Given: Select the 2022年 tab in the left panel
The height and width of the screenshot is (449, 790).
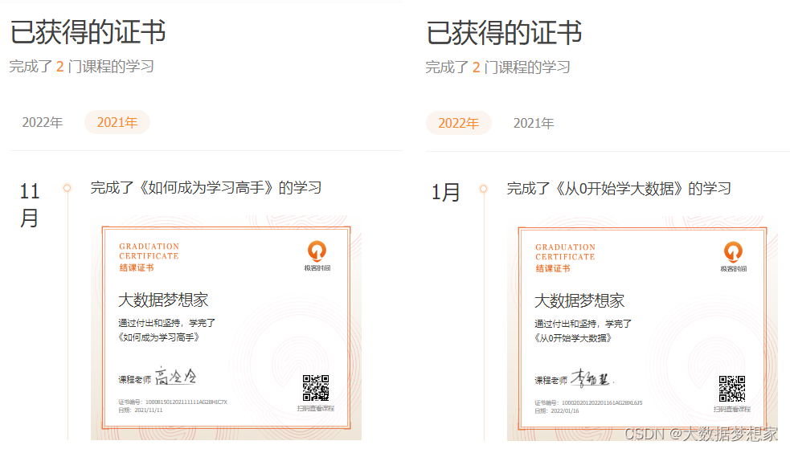Looking at the screenshot, I should coord(43,122).
